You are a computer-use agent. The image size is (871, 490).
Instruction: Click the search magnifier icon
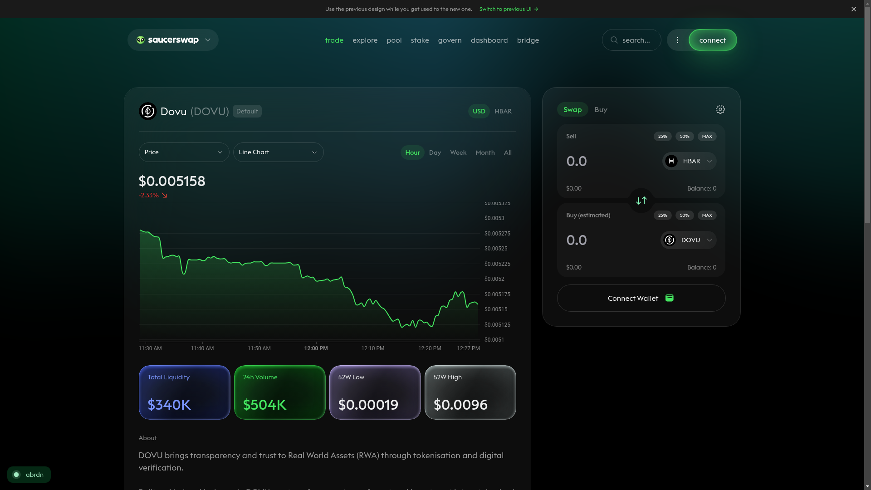pos(614,40)
